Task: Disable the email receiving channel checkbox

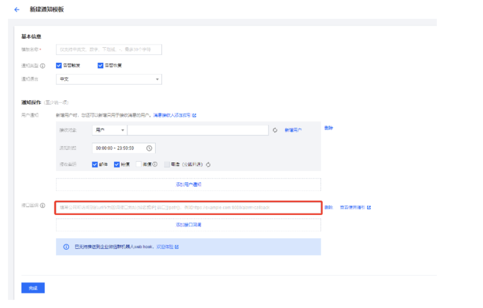Action: 95,165
